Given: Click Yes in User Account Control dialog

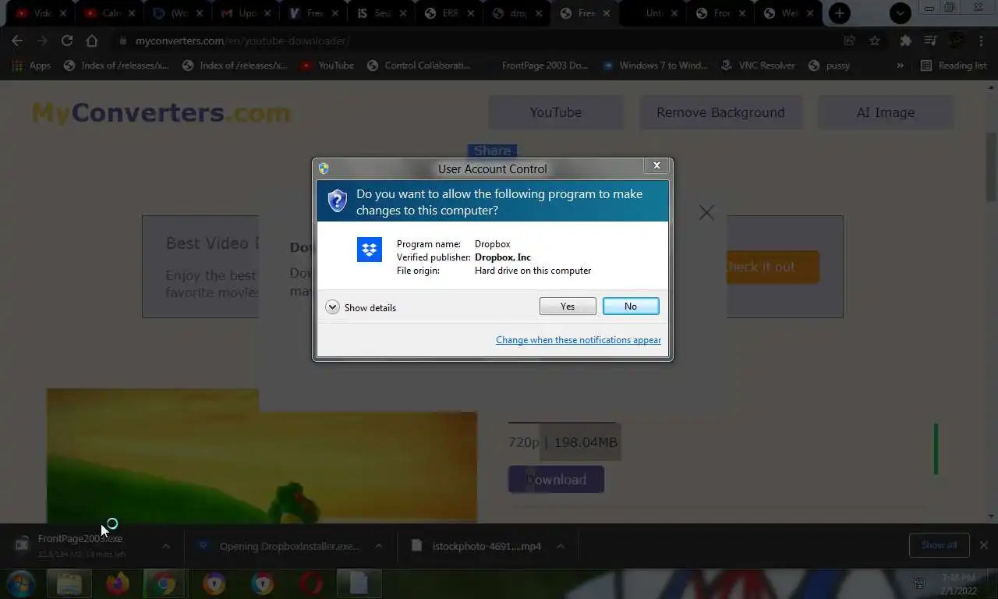Looking at the screenshot, I should 568,307.
